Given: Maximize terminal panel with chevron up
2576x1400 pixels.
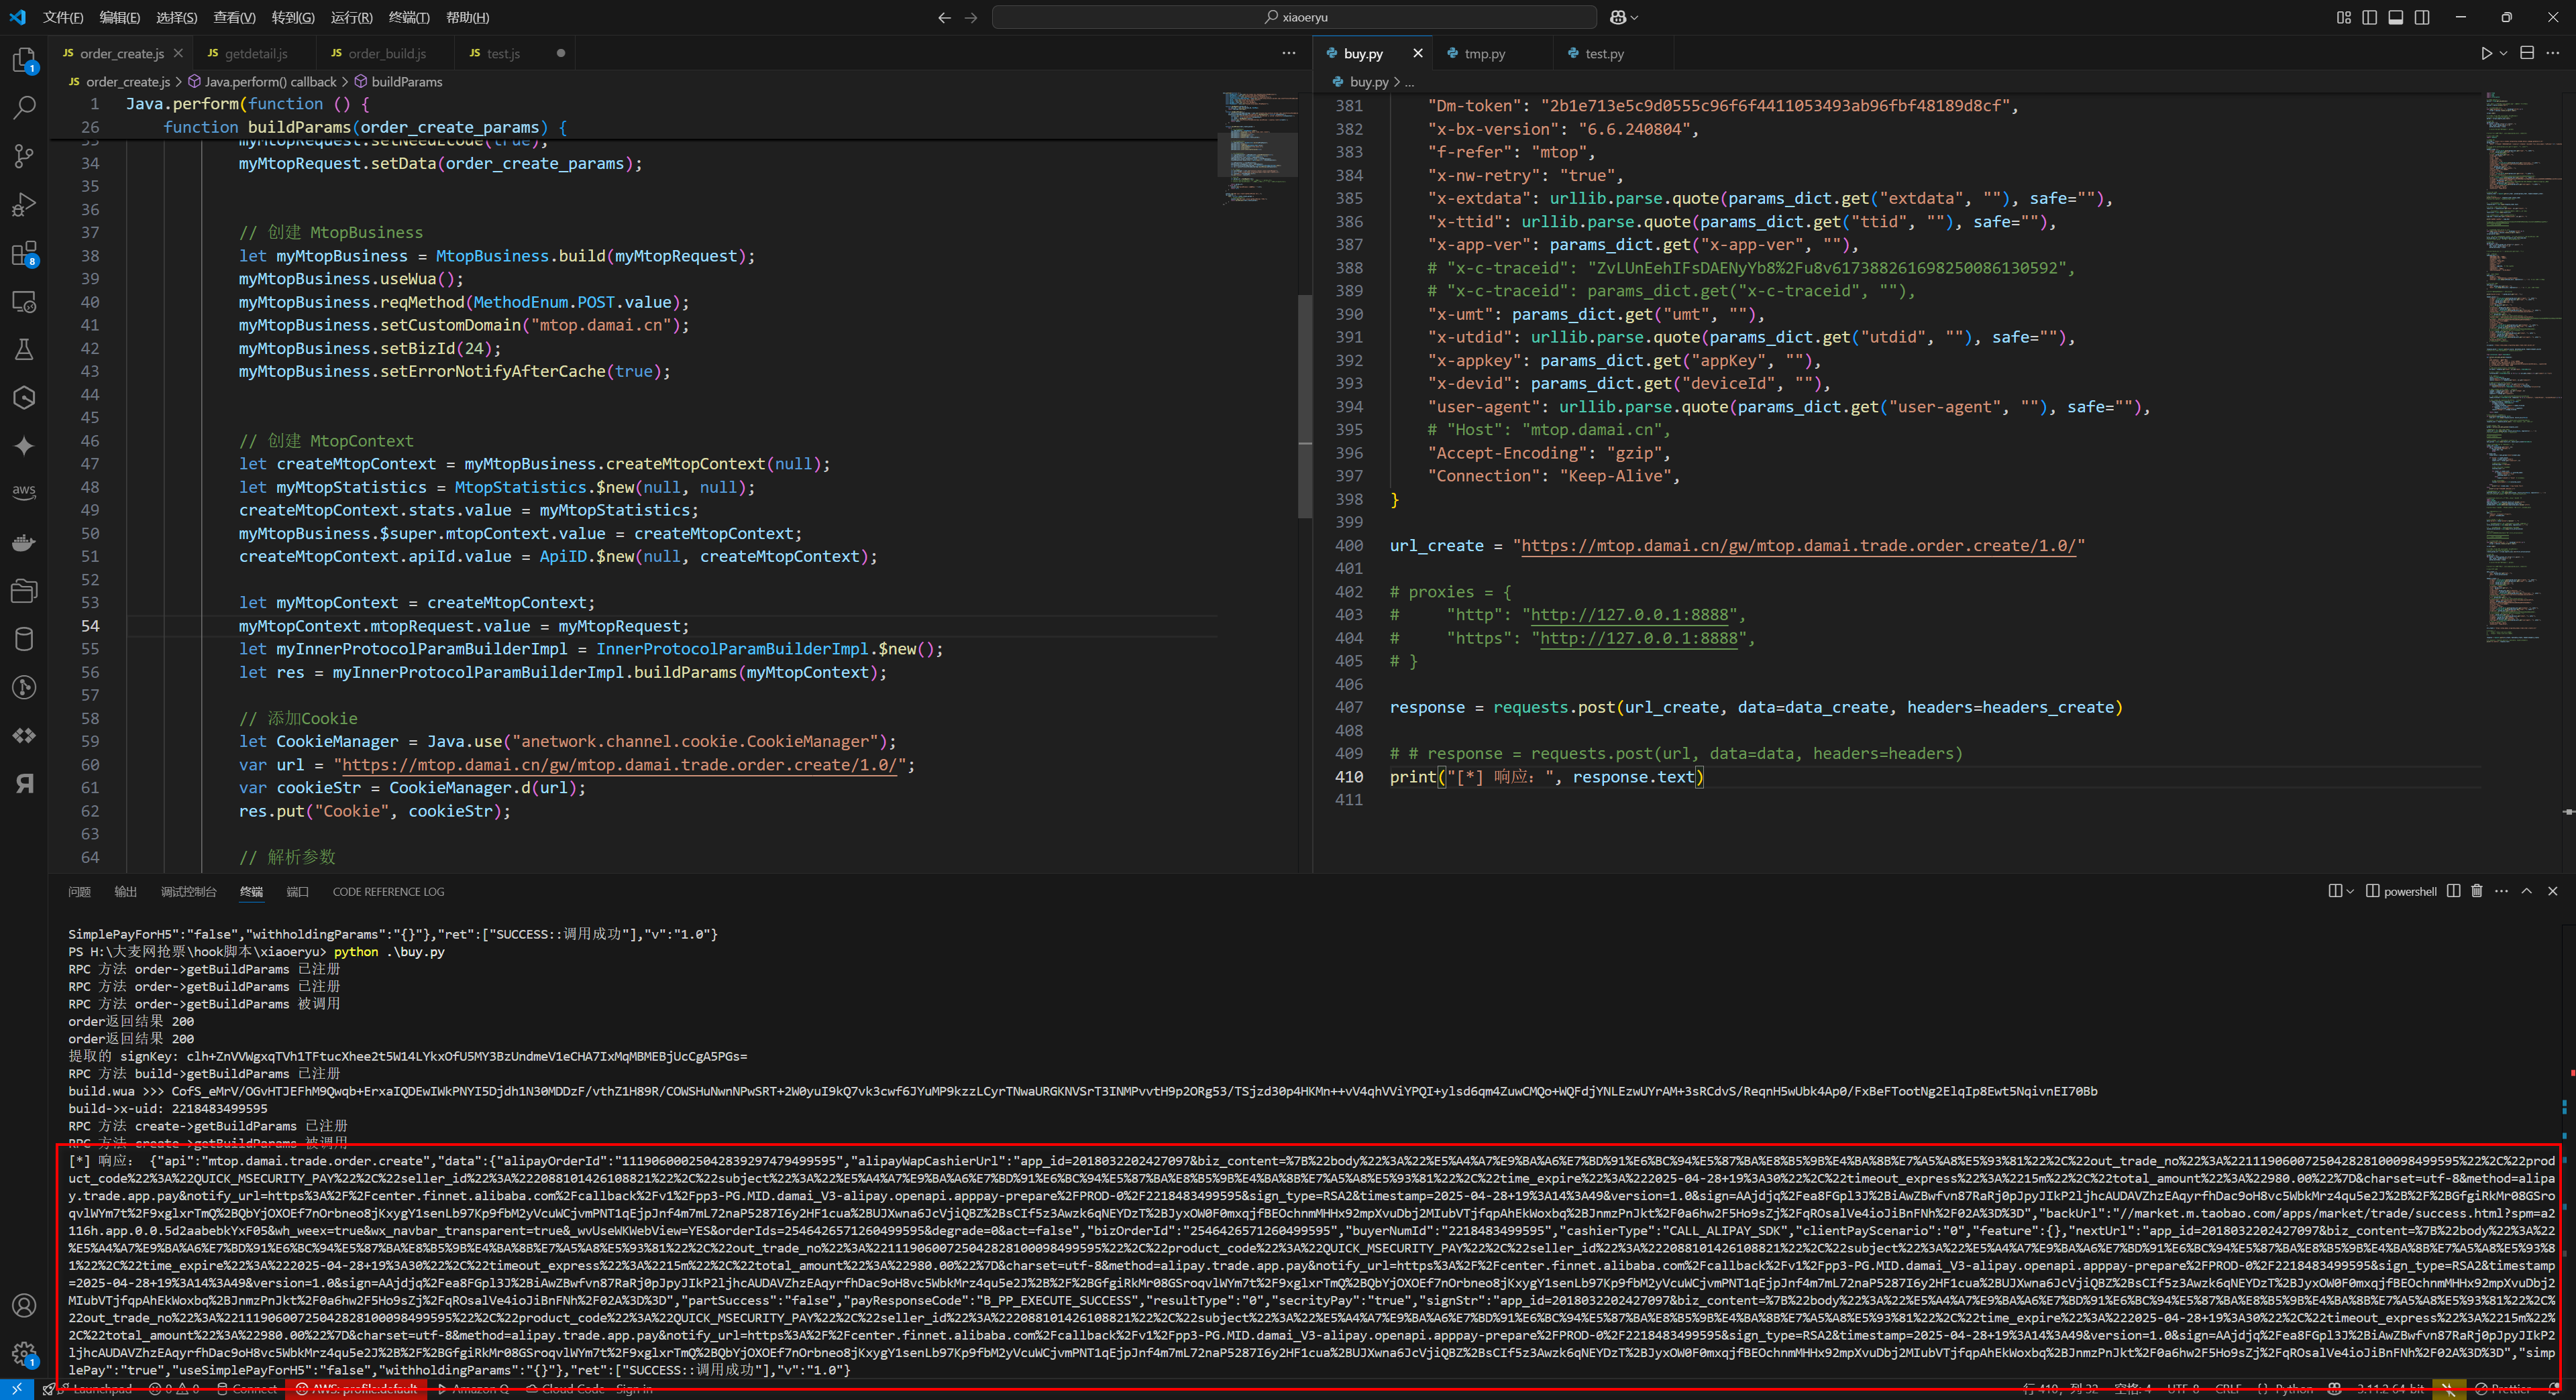Looking at the screenshot, I should coord(2526,891).
